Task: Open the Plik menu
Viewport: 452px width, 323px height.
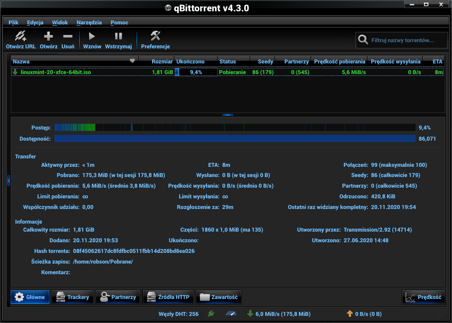Action: coord(13,23)
